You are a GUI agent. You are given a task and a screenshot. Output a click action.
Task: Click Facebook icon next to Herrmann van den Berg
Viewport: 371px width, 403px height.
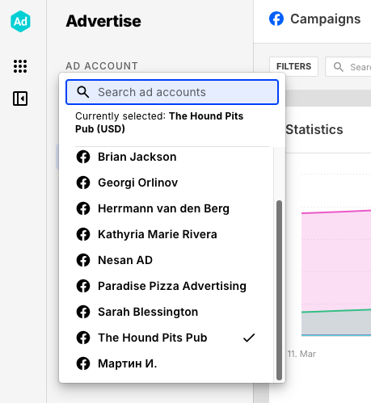[83, 208]
